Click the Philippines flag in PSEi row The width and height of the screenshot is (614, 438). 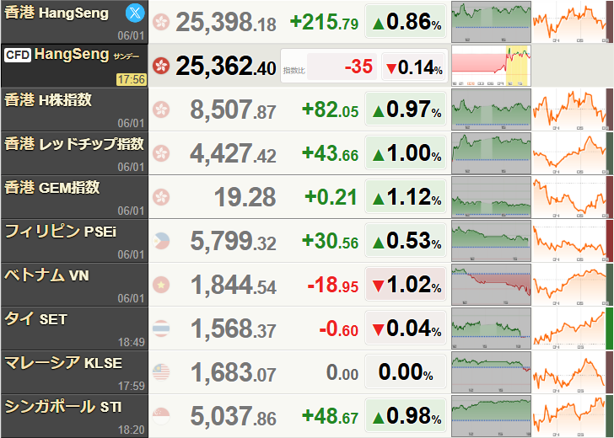click(161, 241)
